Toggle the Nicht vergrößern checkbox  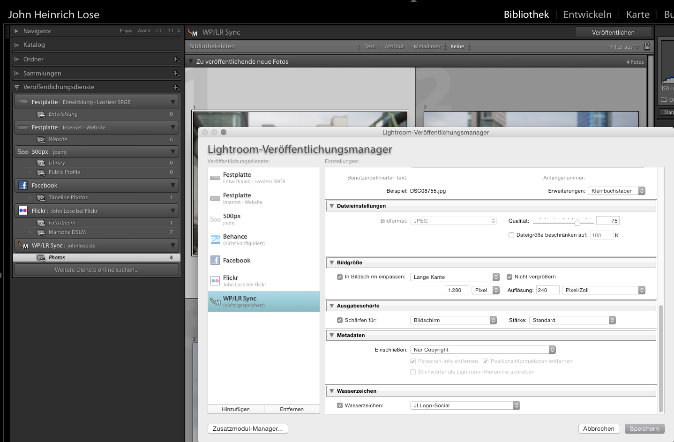[509, 277]
